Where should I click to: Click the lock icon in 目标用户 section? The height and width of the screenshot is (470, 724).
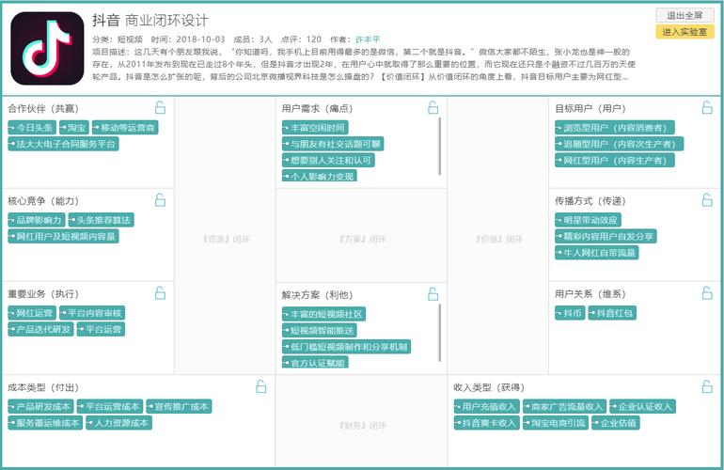coord(707,108)
